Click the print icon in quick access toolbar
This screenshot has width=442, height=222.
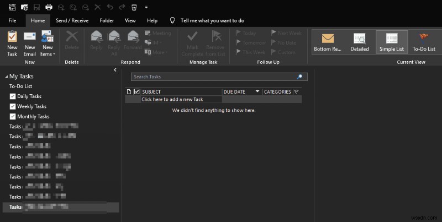tap(49, 7)
